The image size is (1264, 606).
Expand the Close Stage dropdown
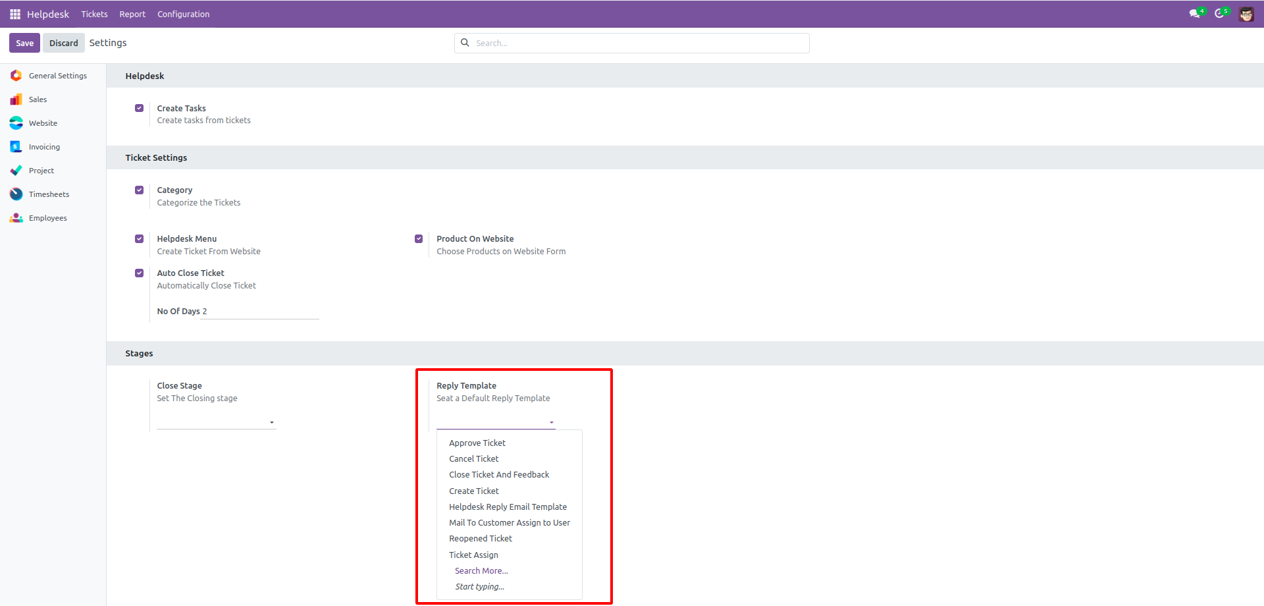pyautogui.click(x=272, y=422)
